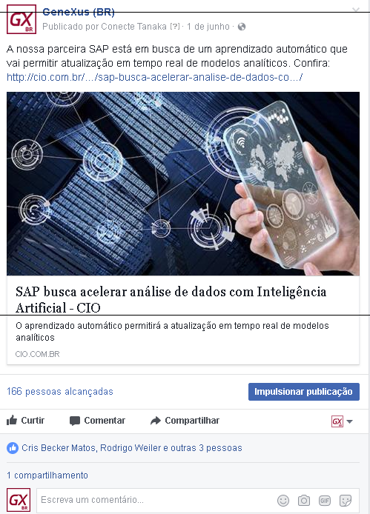This screenshot has width=370, height=514.
Task: Click the Comentar speech bubble button
Action: [98, 421]
